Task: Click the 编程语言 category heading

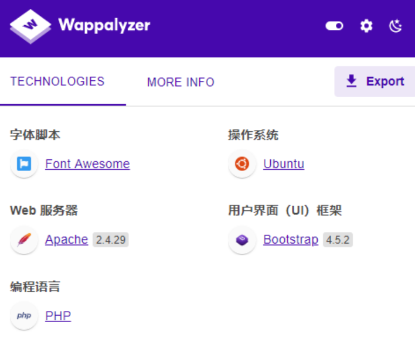Action: tap(35, 286)
